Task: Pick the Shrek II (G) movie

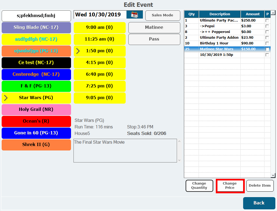Action: tap(36, 145)
